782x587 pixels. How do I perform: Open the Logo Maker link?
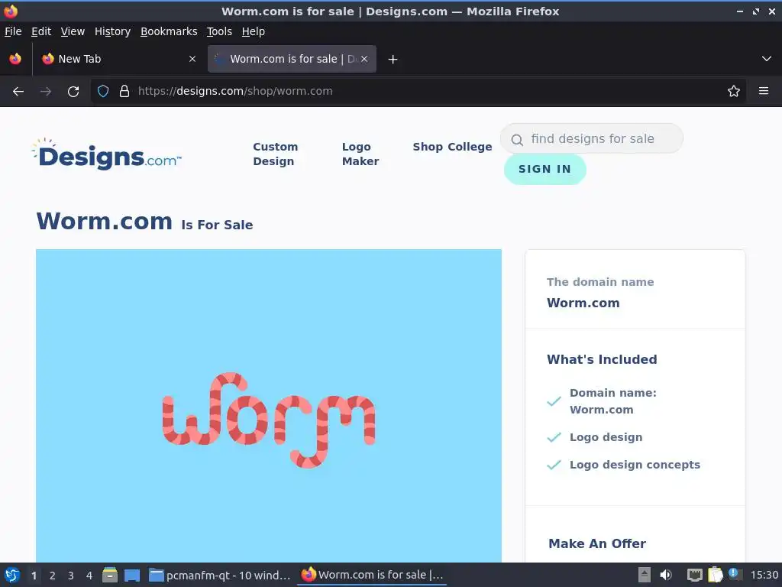360,154
